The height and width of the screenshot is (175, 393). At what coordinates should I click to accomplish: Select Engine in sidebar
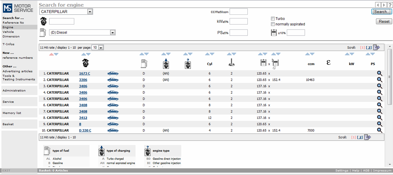[8, 27]
